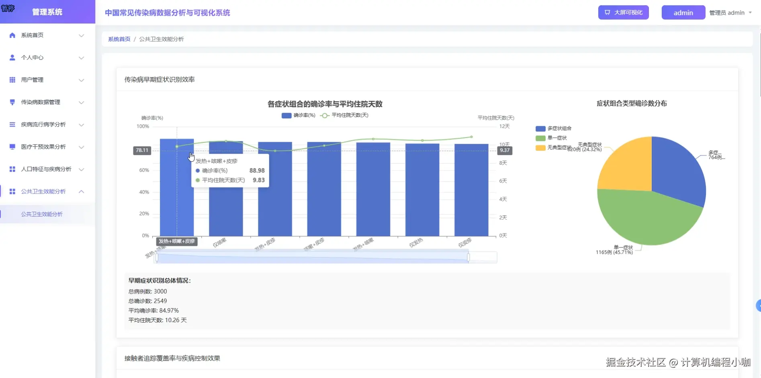
Task: Select the 公共卫生效能分析 submenu item
Action: 47,214
